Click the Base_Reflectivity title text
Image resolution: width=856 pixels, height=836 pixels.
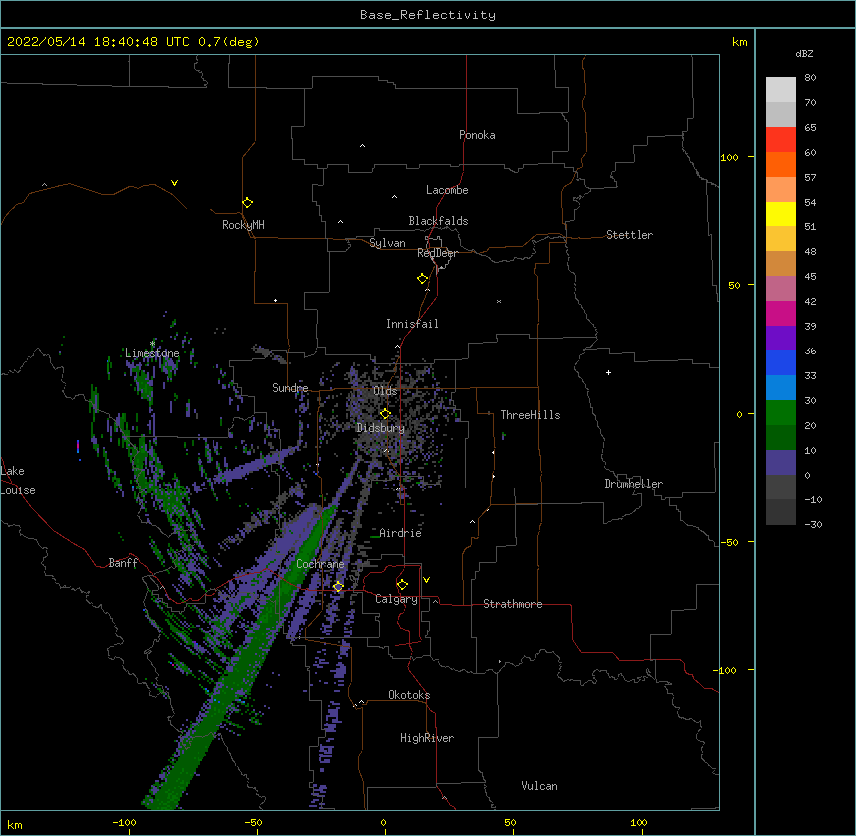click(428, 15)
